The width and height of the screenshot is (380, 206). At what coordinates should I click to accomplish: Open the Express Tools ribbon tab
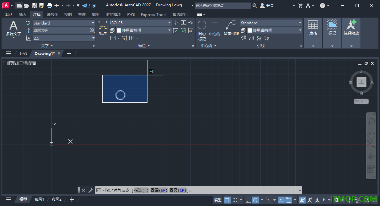point(153,14)
